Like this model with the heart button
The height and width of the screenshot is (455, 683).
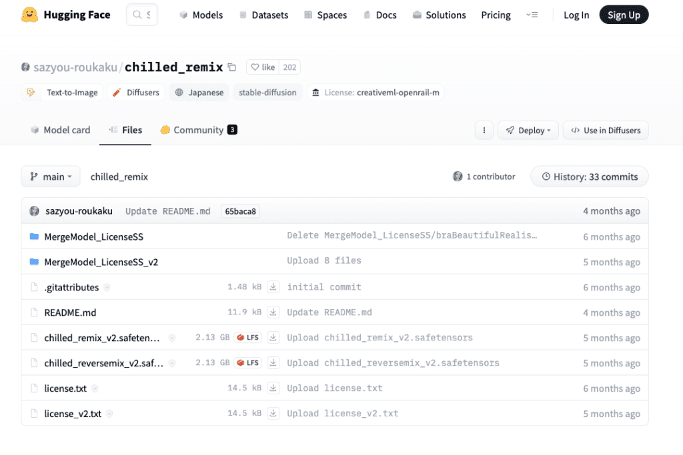(262, 67)
